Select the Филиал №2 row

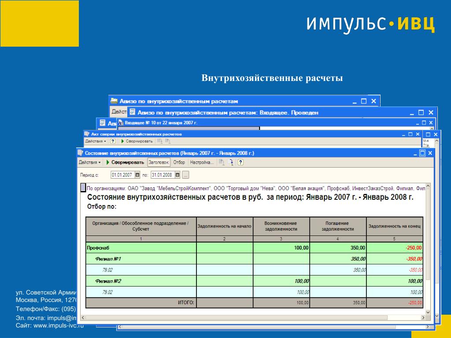click(x=254, y=281)
